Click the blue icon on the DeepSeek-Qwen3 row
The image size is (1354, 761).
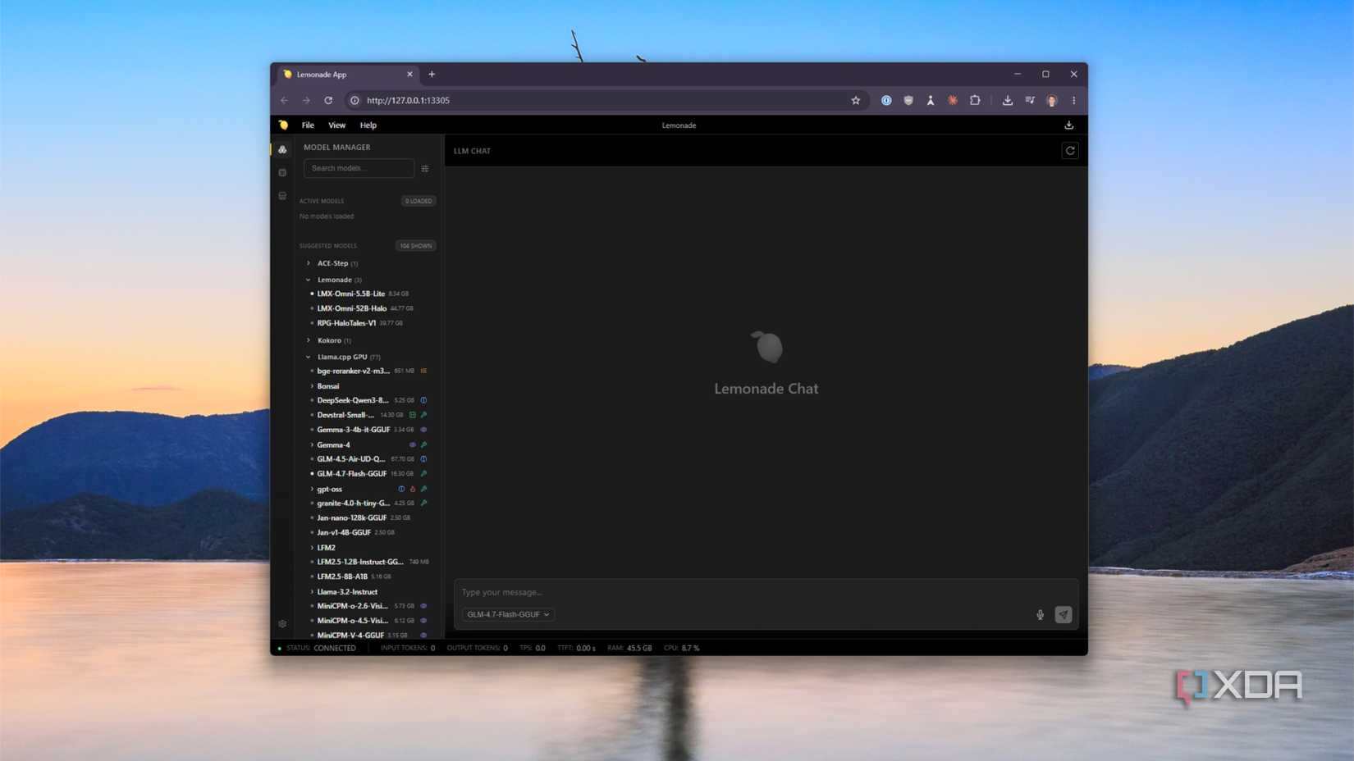tap(424, 400)
